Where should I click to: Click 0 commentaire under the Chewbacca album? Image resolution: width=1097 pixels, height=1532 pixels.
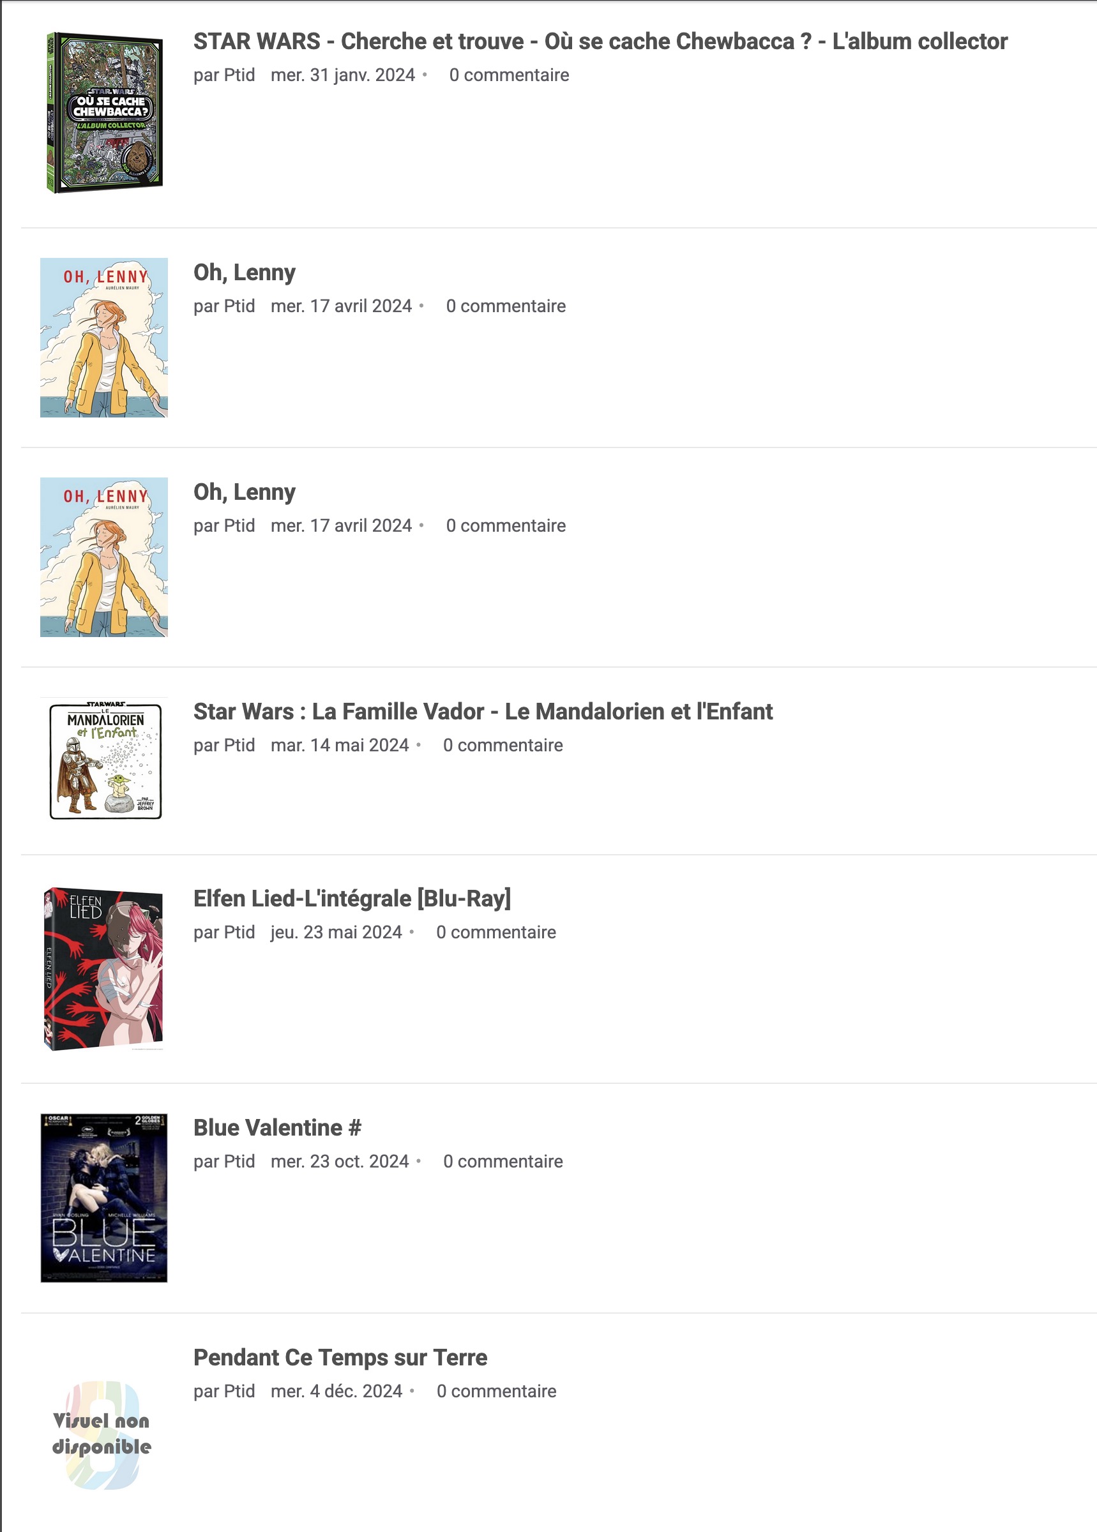[x=510, y=75]
